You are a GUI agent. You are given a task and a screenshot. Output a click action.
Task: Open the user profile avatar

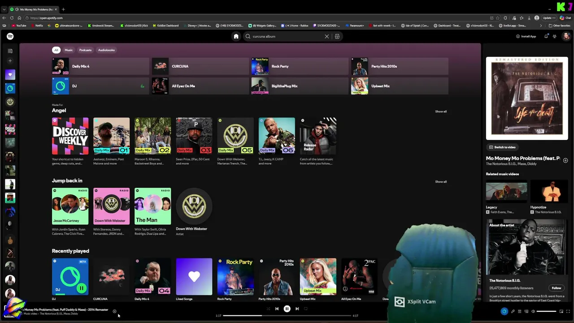[x=566, y=36]
